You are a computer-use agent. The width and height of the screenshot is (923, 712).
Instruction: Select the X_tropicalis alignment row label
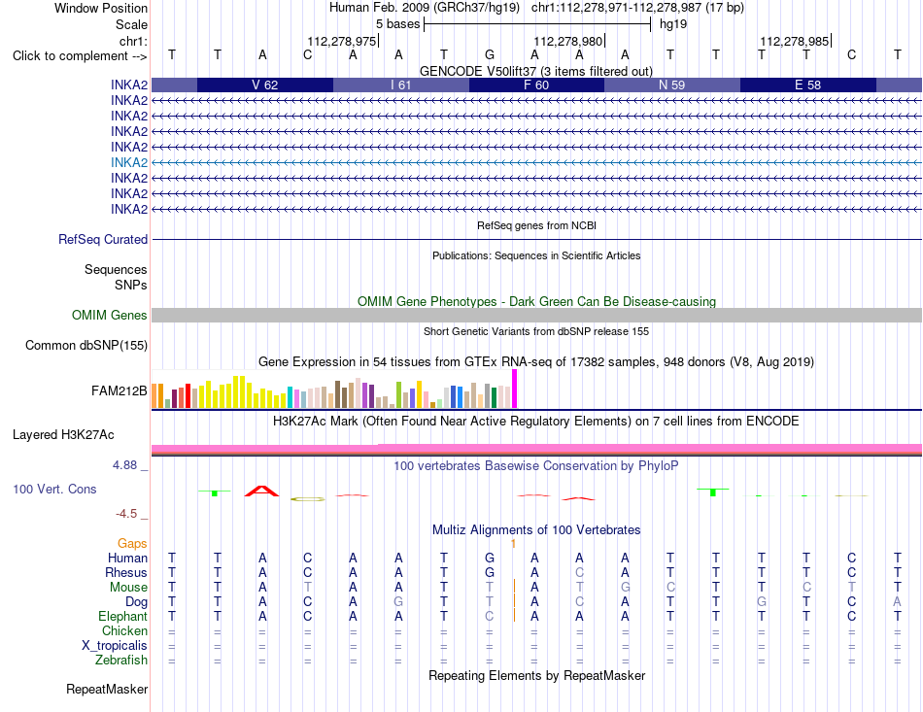point(115,646)
